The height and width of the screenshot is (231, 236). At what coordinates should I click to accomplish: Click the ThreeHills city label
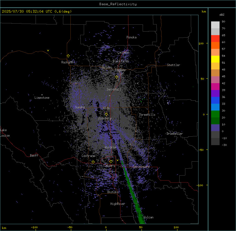[x=147, y=115]
